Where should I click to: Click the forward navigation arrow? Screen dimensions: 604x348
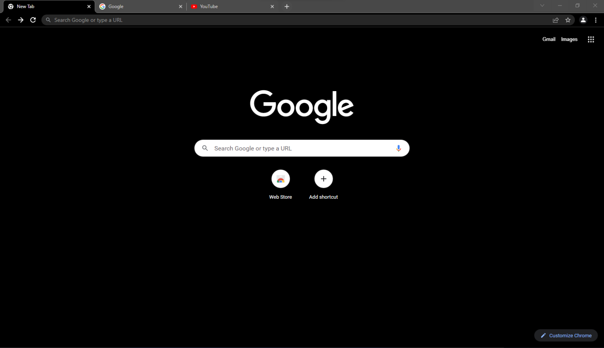click(x=20, y=20)
